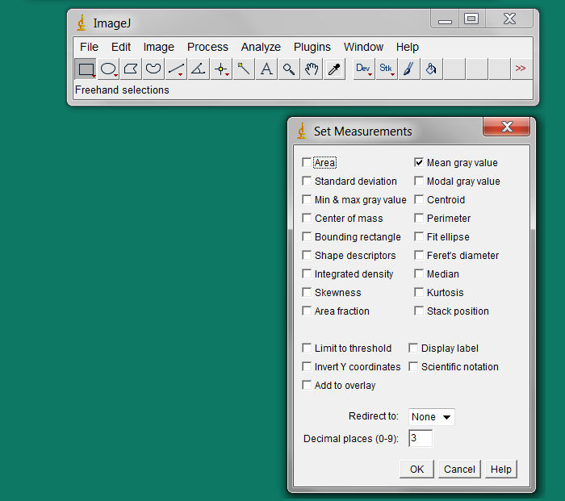This screenshot has width=565, height=501.
Task: Select the Freehand selection tool
Action: [153, 69]
